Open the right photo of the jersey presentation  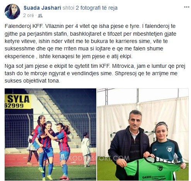143,134
